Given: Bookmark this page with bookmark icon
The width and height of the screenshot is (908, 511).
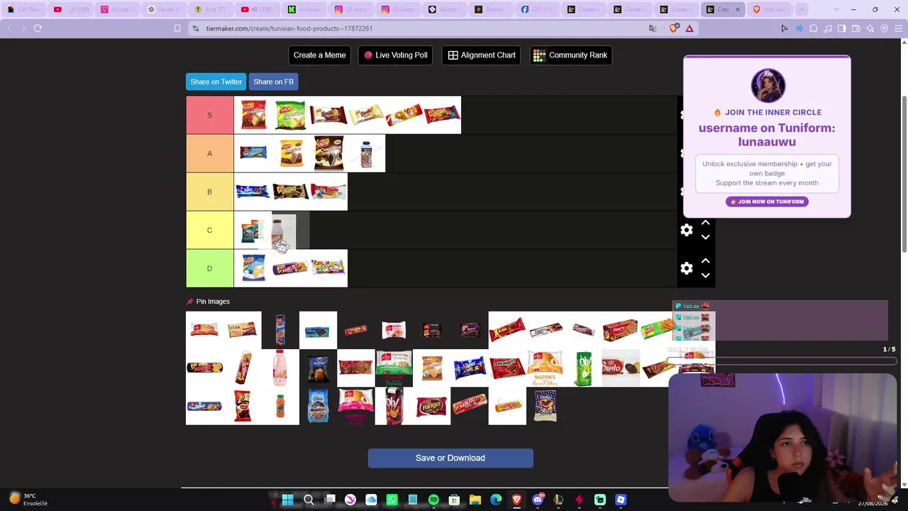Looking at the screenshot, I should click(177, 28).
